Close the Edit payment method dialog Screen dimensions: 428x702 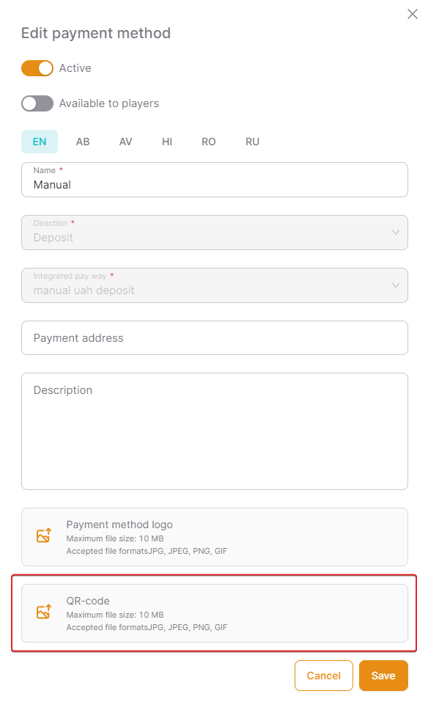coord(413,15)
